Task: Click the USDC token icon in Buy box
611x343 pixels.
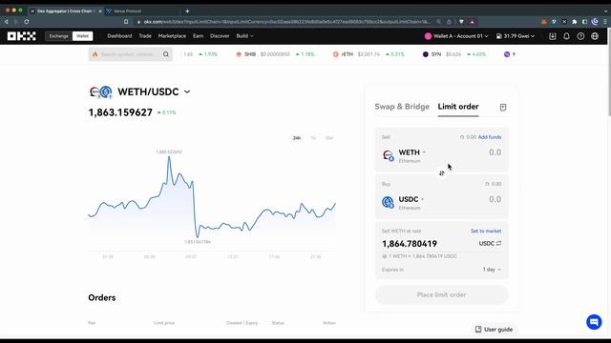Action: point(389,202)
